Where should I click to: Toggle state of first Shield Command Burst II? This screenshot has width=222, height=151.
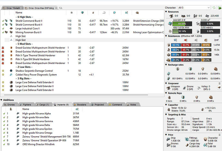tap(3, 21)
